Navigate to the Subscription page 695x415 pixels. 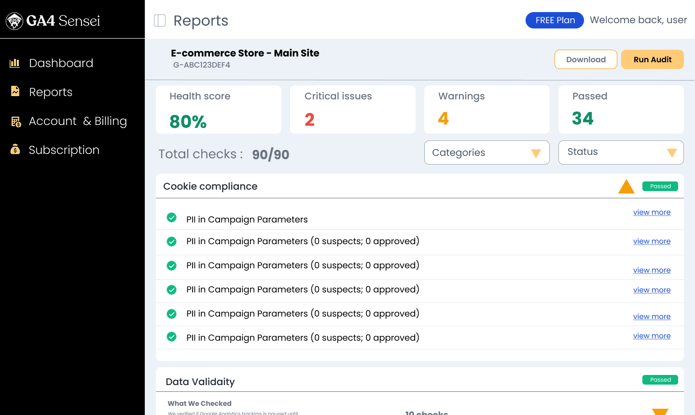click(64, 150)
